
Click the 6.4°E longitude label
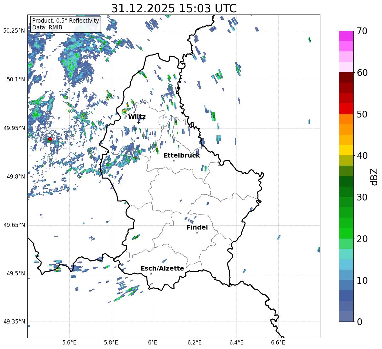coord(236,343)
